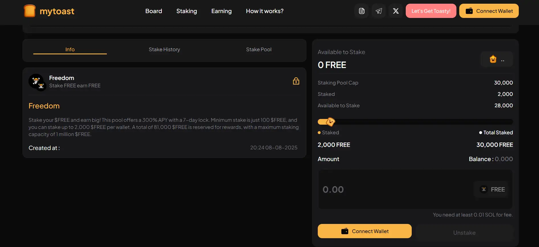Click the lock icon on Freedom pool
The width and height of the screenshot is (539, 247).
pyautogui.click(x=296, y=81)
